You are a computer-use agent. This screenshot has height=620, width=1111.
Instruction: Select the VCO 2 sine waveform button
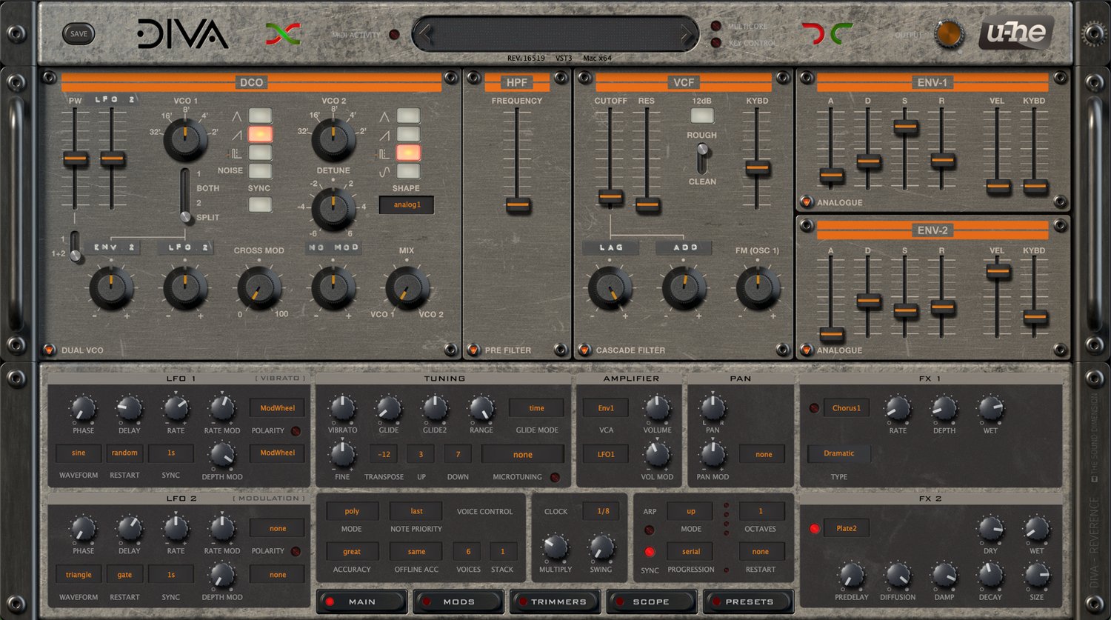408,171
